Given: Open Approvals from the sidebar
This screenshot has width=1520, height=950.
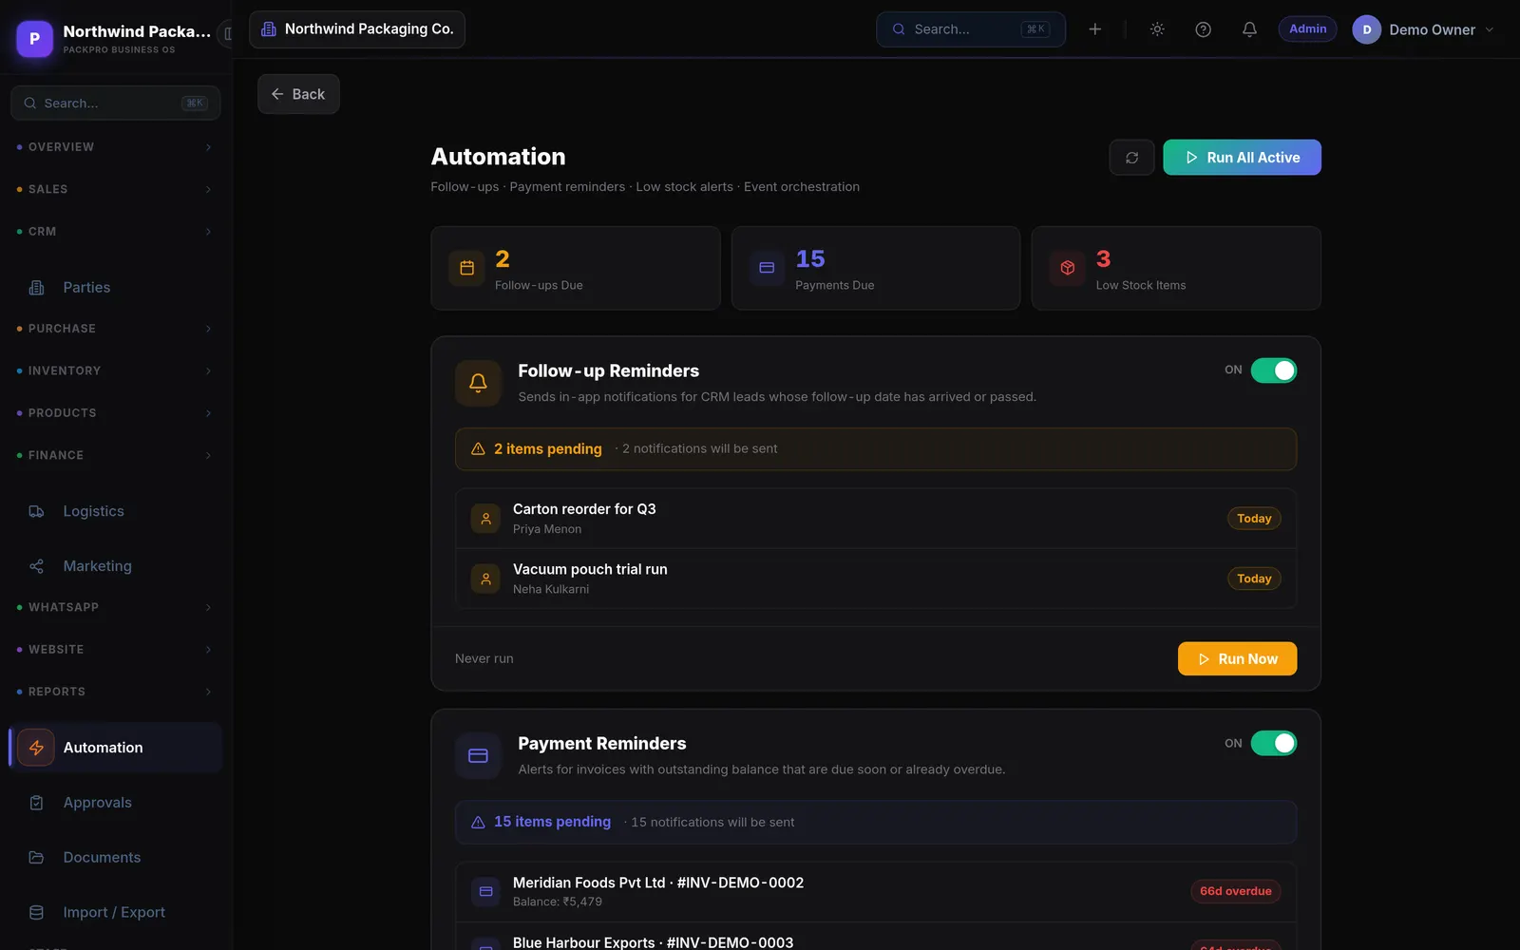Looking at the screenshot, I should point(115,803).
